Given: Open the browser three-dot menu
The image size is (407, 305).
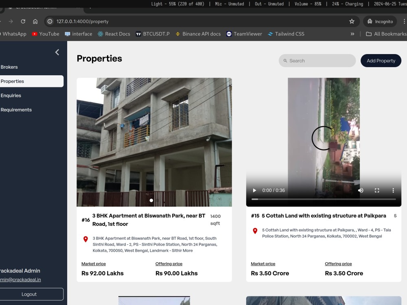Looking at the screenshot, I should pos(404,21).
